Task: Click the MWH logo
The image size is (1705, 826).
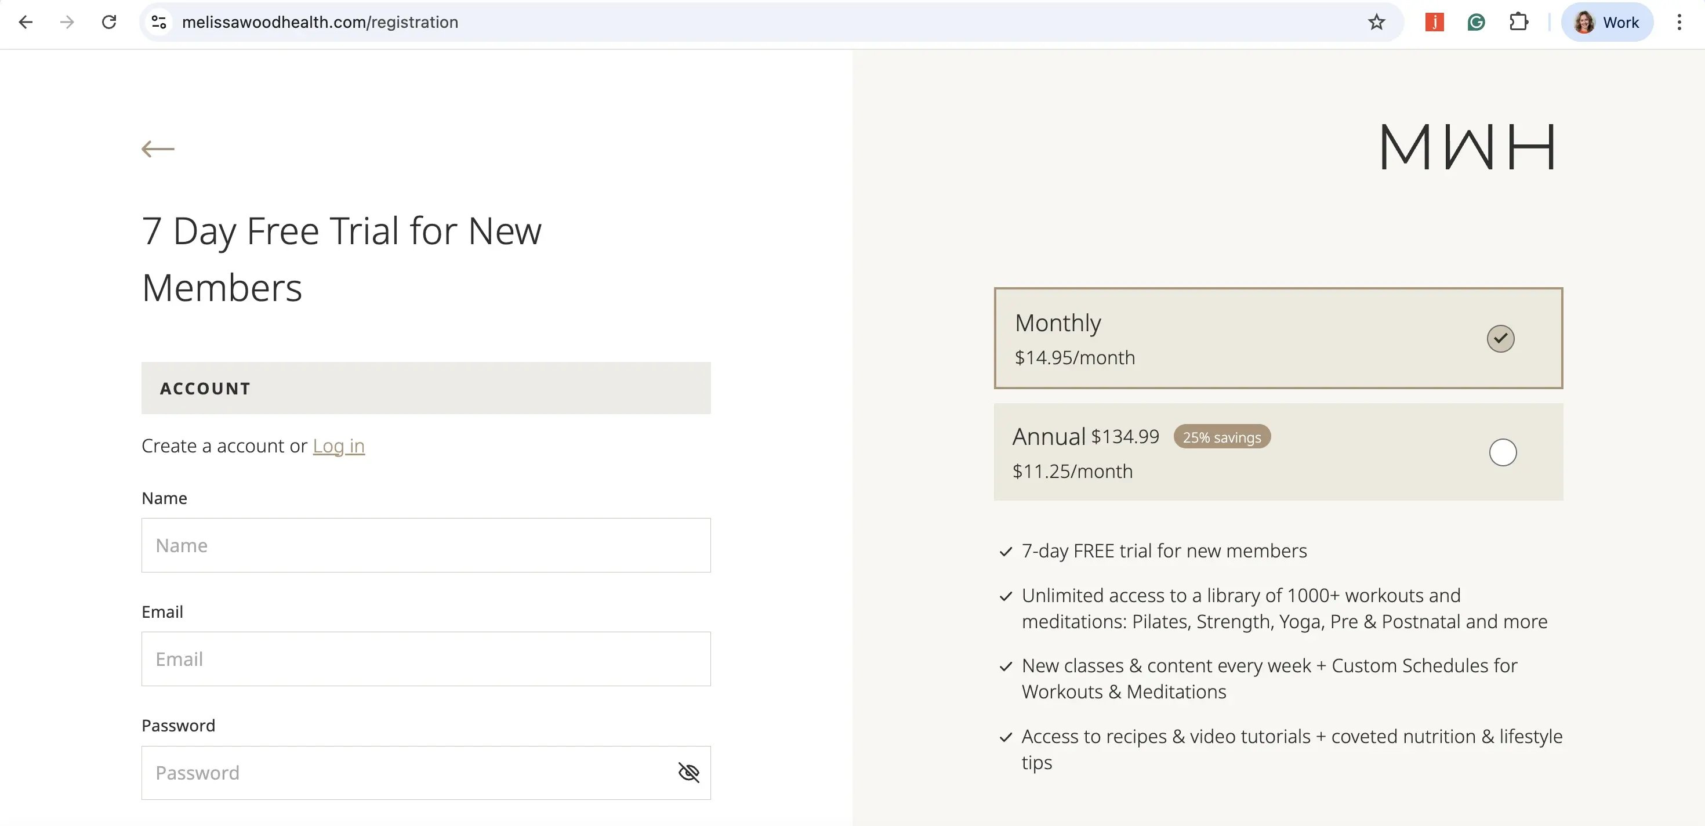Action: point(1467,146)
